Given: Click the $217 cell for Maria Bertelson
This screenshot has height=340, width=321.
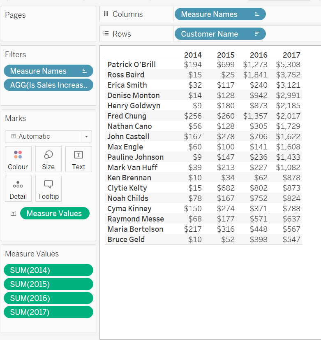Looking at the screenshot, I should [193, 229].
